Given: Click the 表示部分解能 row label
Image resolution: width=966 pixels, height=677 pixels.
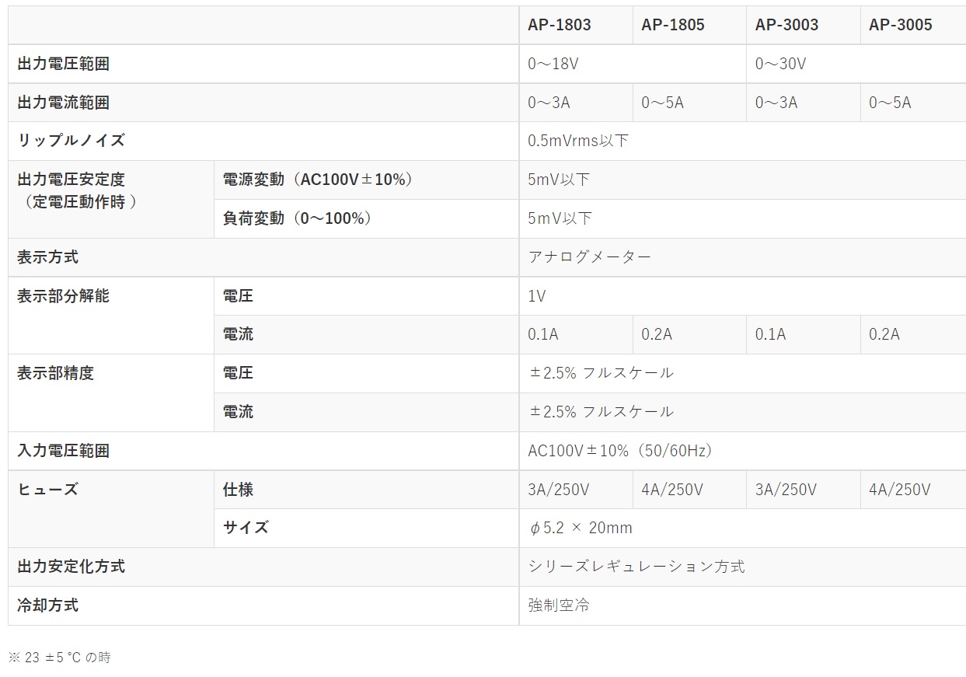Looking at the screenshot, I should click(x=64, y=296).
